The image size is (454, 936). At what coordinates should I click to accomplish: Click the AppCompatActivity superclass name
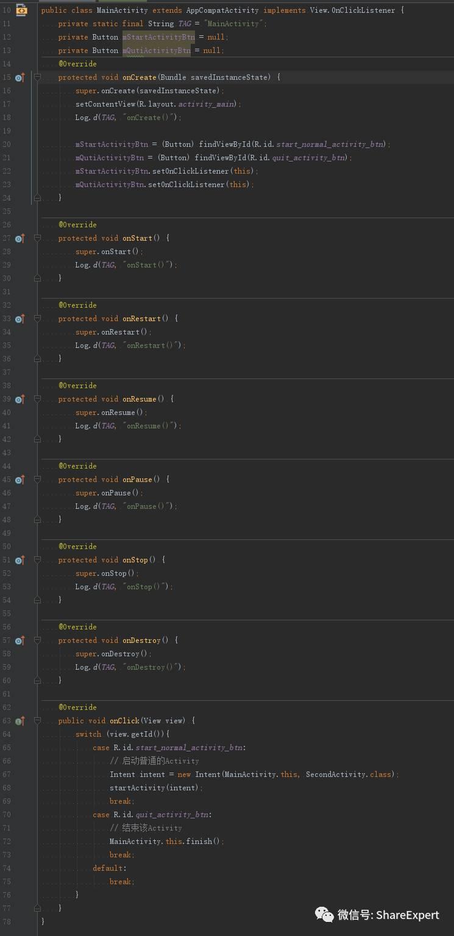pos(223,10)
